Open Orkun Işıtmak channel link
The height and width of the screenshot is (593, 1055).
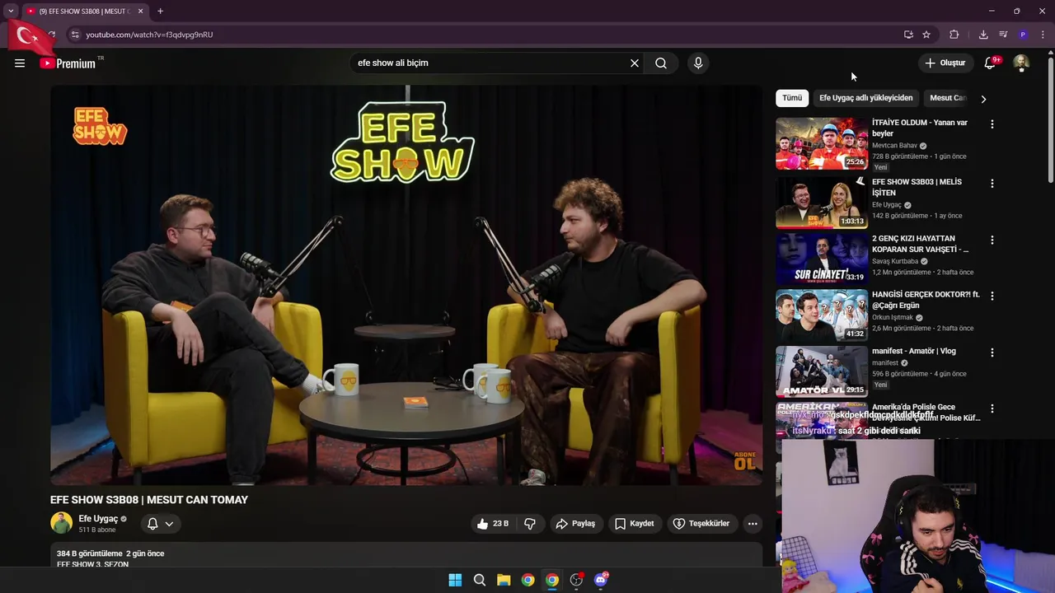(x=893, y=317)
